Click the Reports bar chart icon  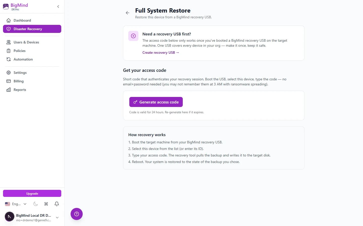(9, 90)
